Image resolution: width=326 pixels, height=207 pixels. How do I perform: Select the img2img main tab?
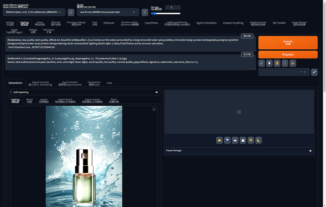(24, 23)
